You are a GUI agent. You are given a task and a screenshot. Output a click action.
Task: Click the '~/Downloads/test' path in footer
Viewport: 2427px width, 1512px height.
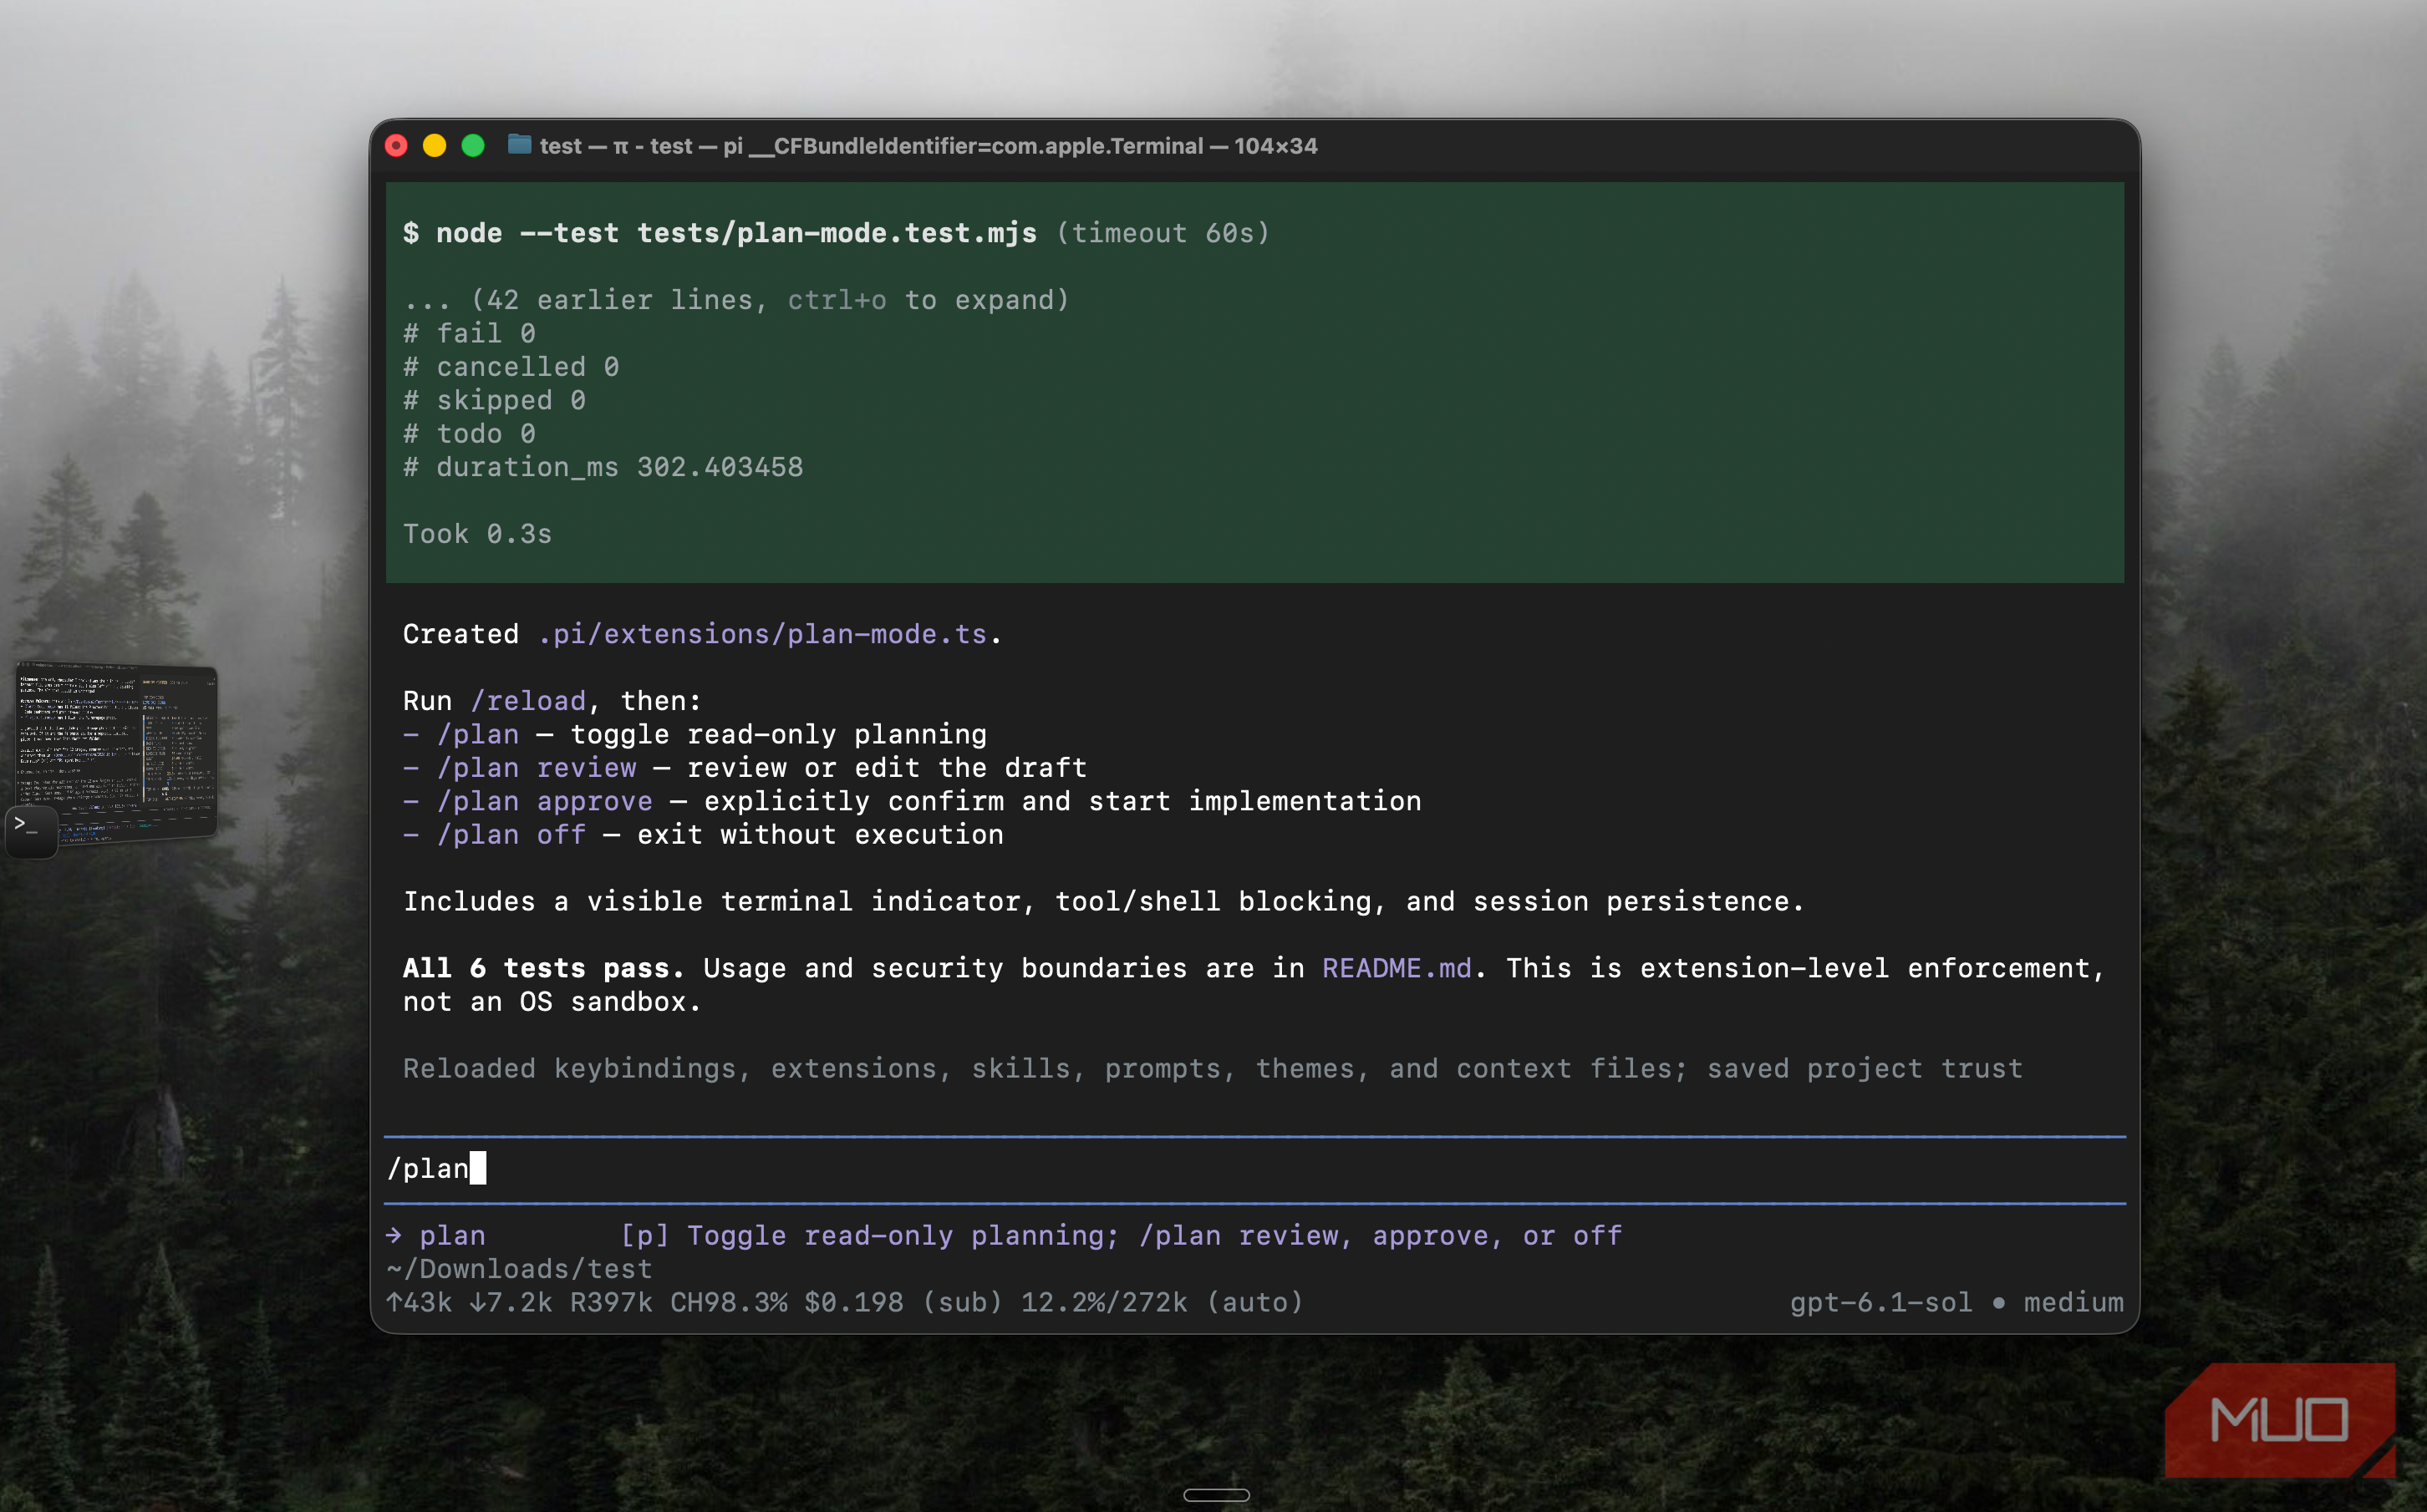[519, 1269]
